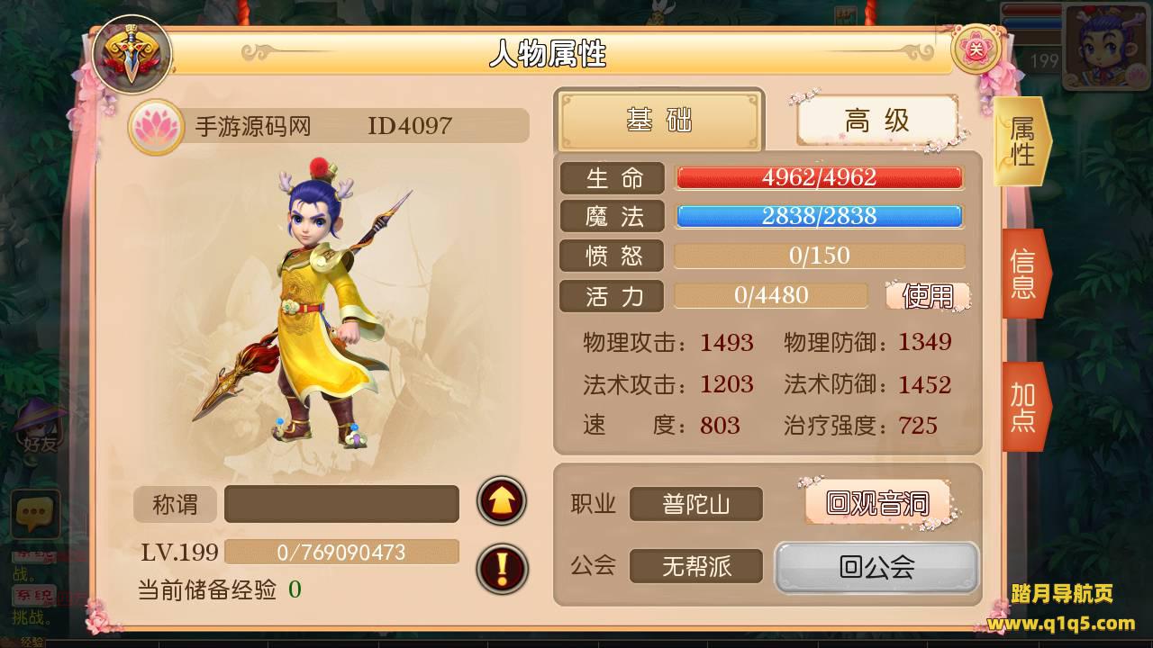Click the pink lotus icon beside player name
This screenshot has width=1153, height=648.
[x=157, y=127]
